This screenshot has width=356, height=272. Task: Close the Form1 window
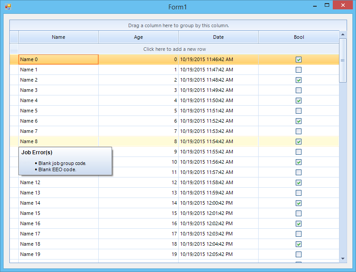click(x=343, y=5)
